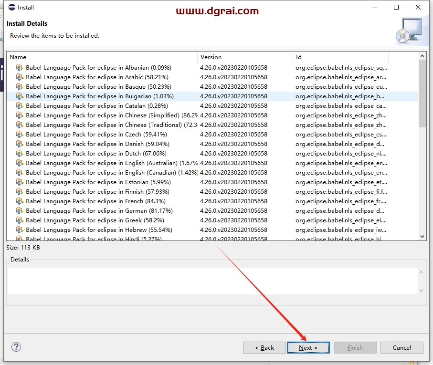The width and height of the screenshot is (433, 365).
Task: Select "Babel Language Pack for eclipse in Danish (59.04%)"
Action: click(x=98, y=144)
